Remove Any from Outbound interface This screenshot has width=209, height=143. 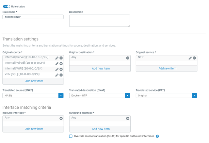(128, 118)
